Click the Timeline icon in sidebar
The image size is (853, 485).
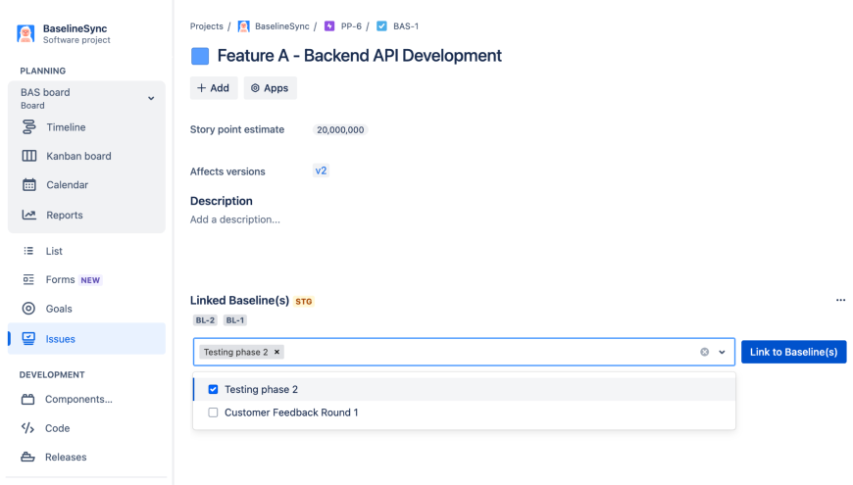(x=29, y=127)
